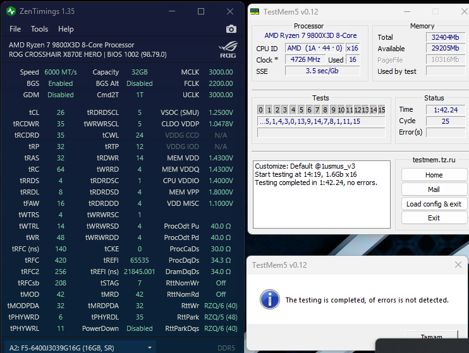Open the File menu in ZenTimings
Viewport: 469px width, 353px height.
[x=15, y=29]
